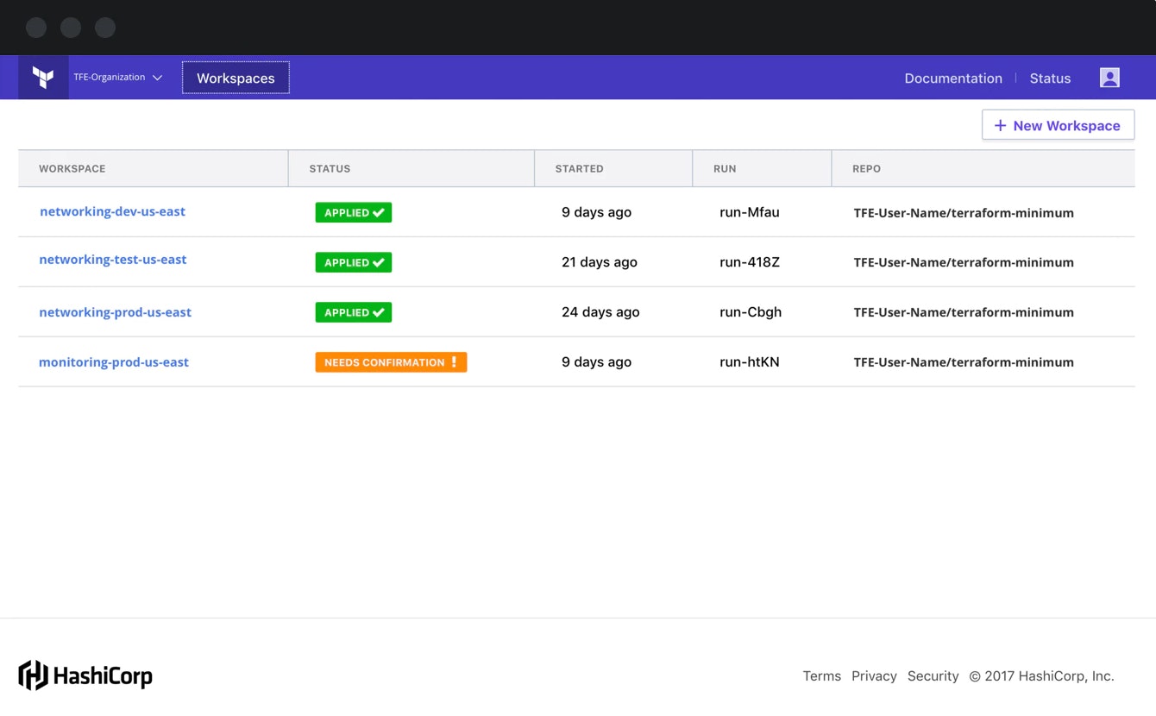Click repo cell in networking-dev-us-east row
Viewport: 1156px width, 716px height.
(x=964, y=213)
